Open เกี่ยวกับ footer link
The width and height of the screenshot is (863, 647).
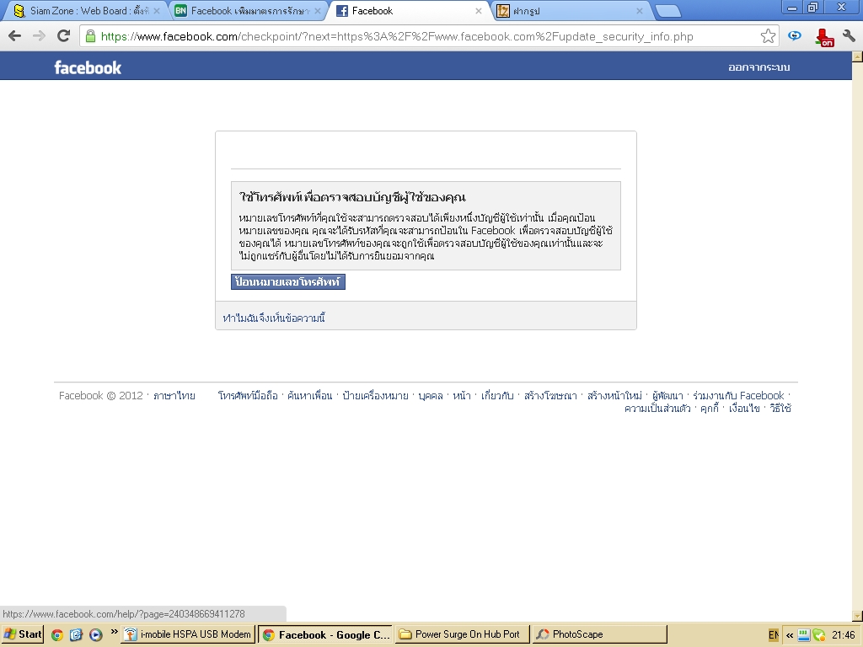pos(497,396)
